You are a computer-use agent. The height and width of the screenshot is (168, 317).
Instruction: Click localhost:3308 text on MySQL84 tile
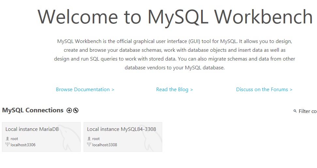point(104,145)
